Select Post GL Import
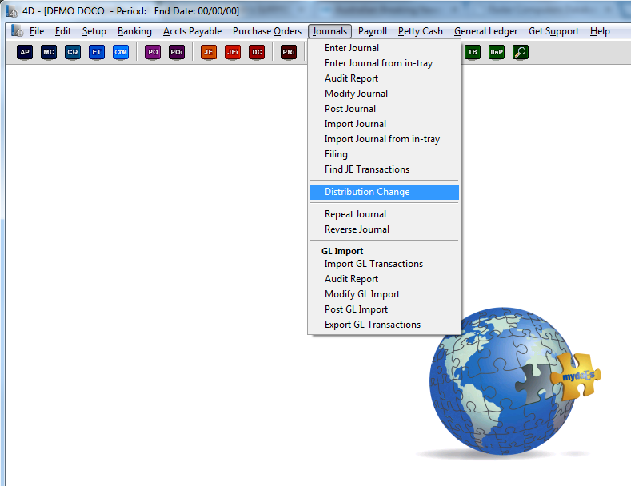The width and height of the screenshot is (631, 486). [385, 309]
